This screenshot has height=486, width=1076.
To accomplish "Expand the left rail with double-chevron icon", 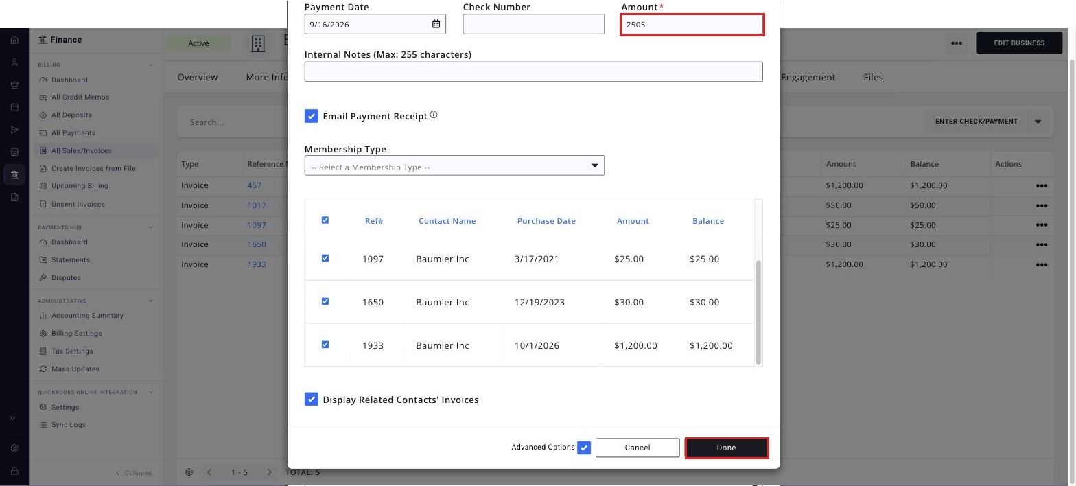I will [12, 418].
